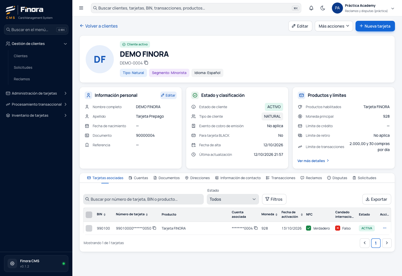Select the checkbox for card 990100
This screenshot has width=402, height=276.
tap(89, 228)
